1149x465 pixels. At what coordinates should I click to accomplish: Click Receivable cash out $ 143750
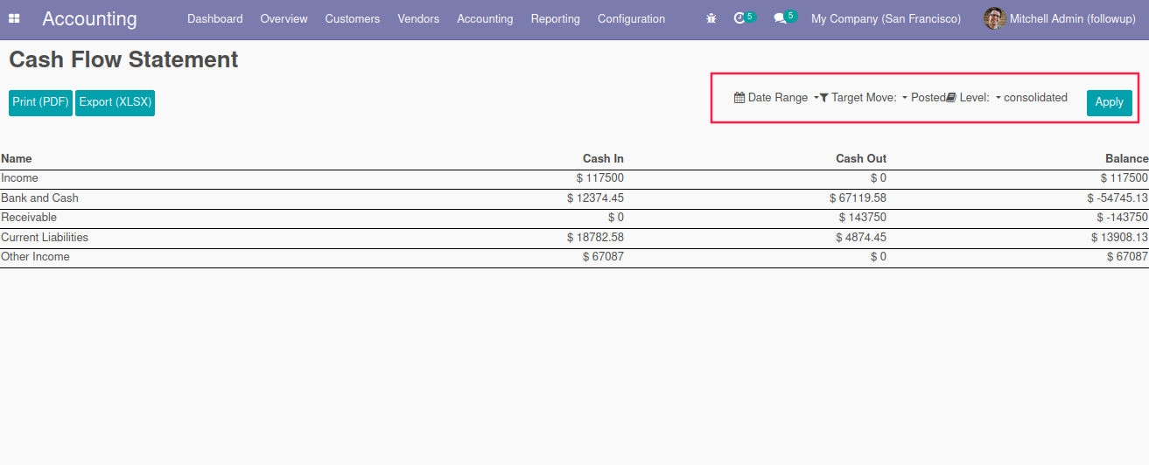861,217
